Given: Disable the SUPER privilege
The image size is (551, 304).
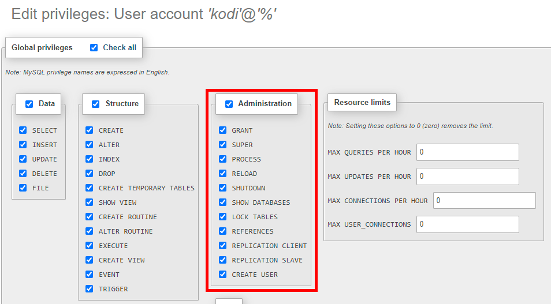Looking at the screenshot, I should tap(223, 145).
